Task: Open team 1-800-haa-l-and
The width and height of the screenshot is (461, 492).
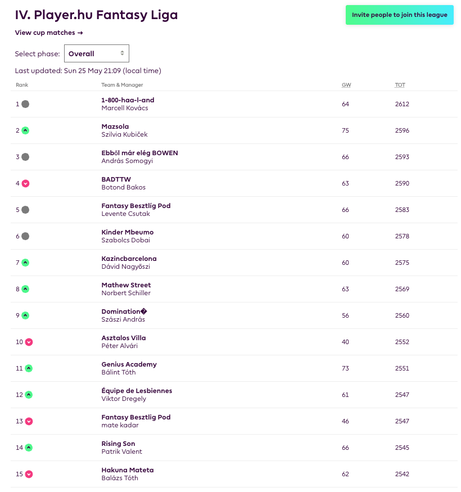Action: [x=128, y=100]
